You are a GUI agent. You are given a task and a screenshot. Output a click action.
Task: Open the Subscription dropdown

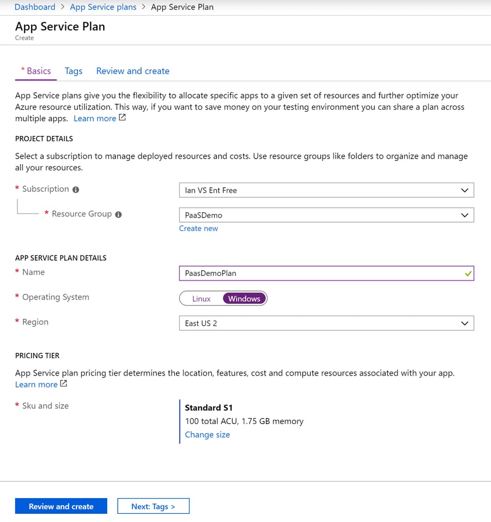tap(326, 190)
